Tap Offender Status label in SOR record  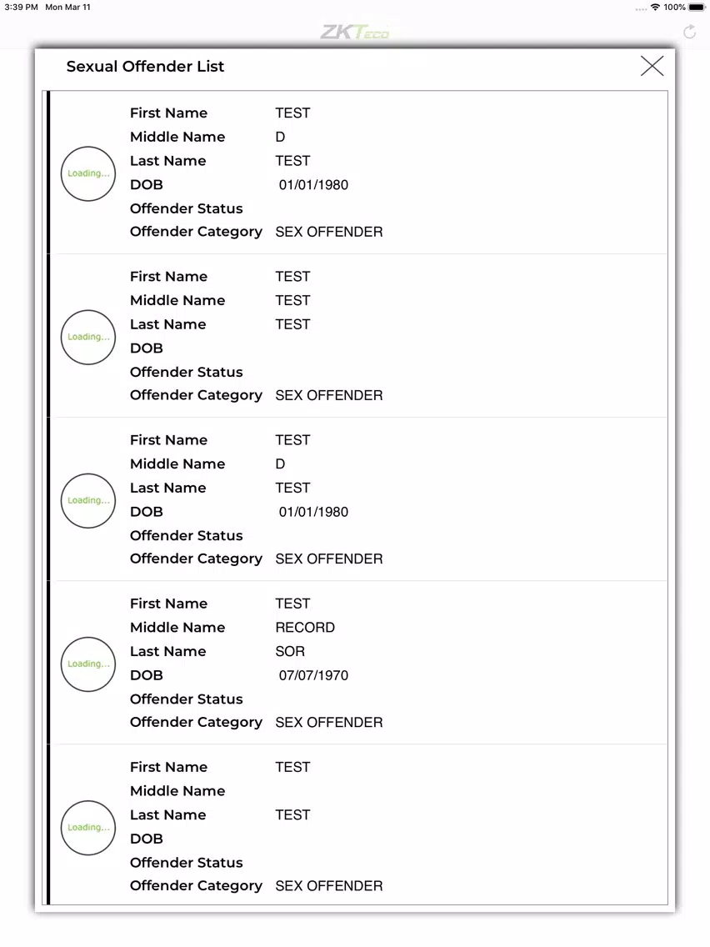tap(186, 699)
